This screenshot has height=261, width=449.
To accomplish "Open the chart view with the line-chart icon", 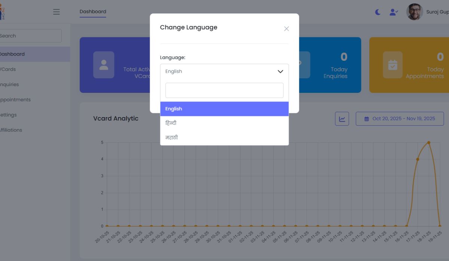I will (342, 118).
